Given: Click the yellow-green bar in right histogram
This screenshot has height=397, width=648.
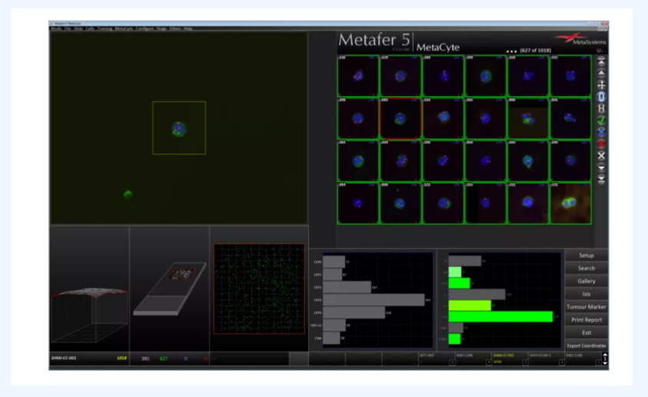Looking at the screenshot, I should point(469,306).
